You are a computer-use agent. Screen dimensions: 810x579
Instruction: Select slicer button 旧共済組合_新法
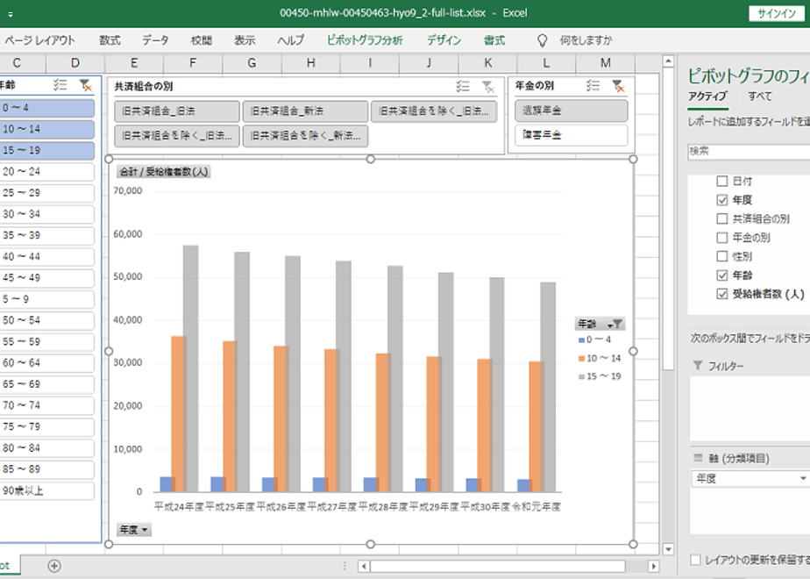[x=305, y=111]
